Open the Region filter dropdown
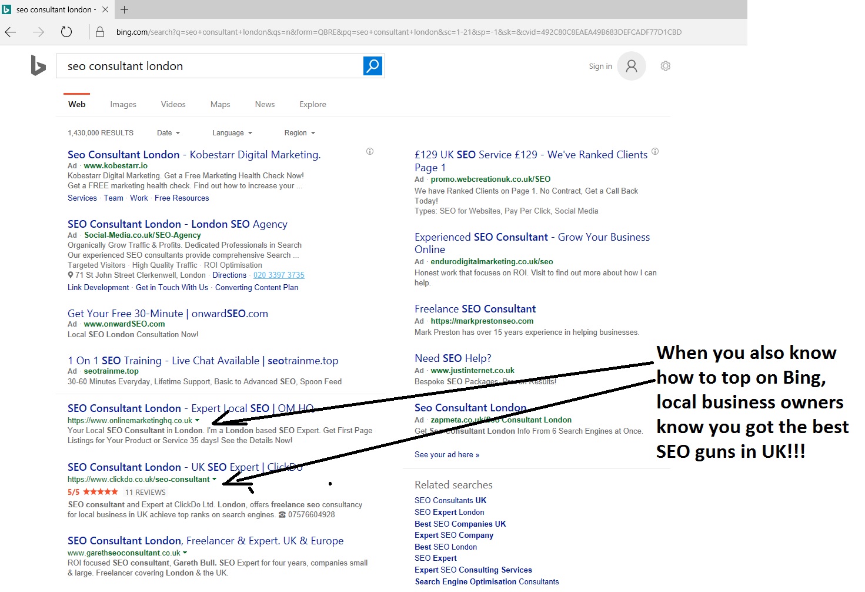The height and width of the screenshot is (592, 865). 300,133
